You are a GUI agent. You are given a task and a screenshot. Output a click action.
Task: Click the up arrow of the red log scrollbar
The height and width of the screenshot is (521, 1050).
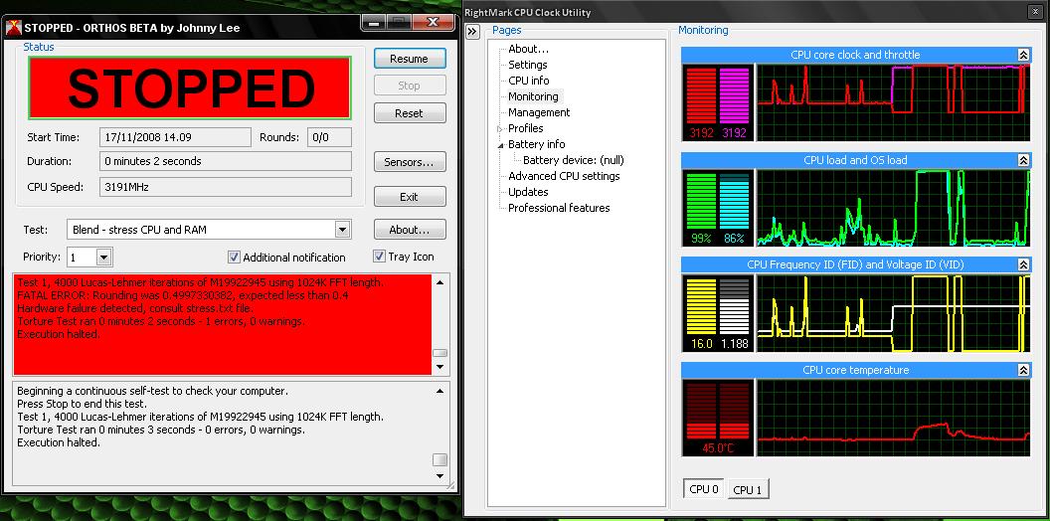tap(439, 282)
